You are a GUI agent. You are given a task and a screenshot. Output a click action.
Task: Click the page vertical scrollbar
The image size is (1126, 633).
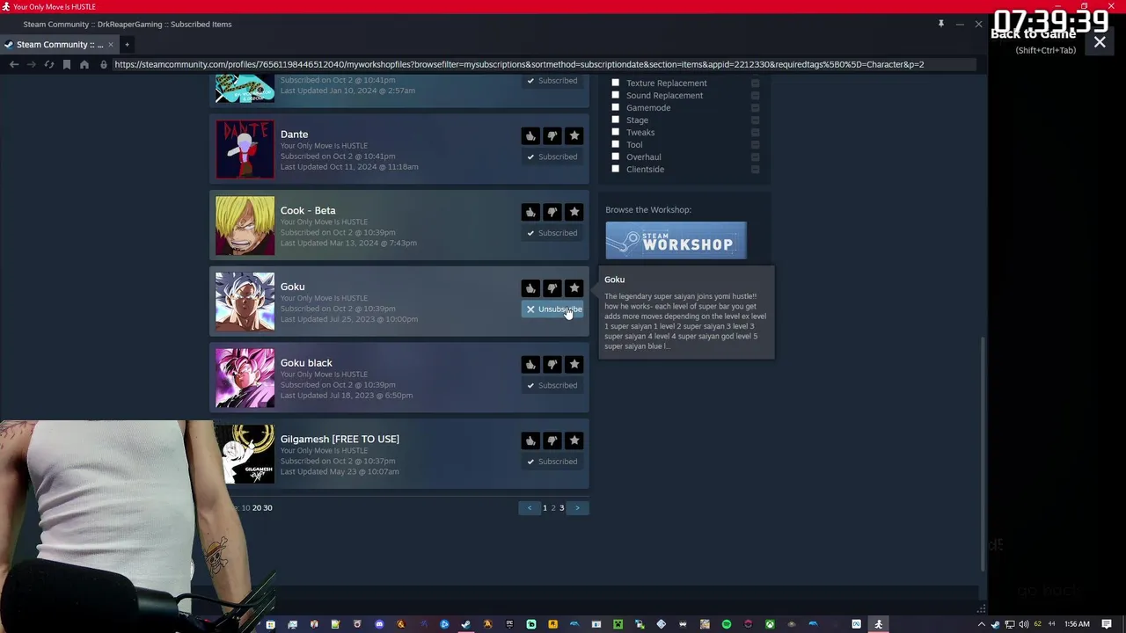[983, 455]
